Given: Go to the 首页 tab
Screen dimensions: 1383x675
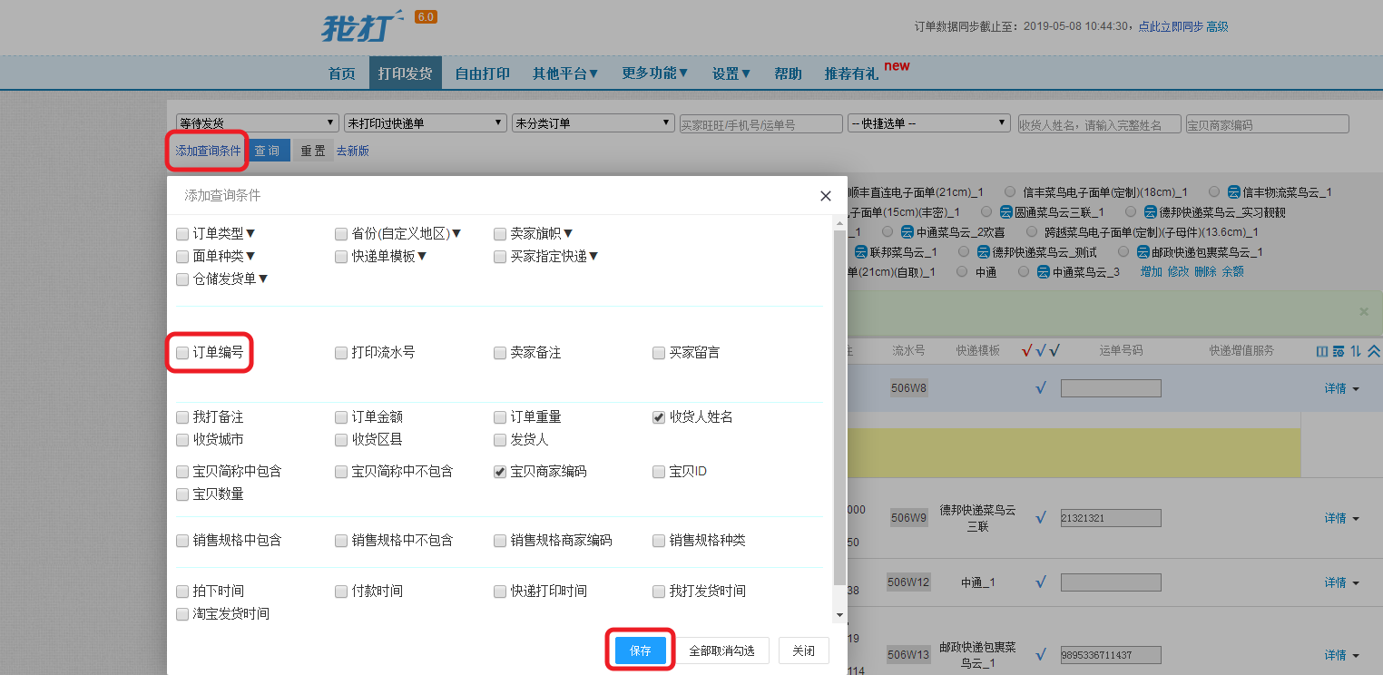Looking at the screenshot, I should pyautogui.click(x=342, y=73).
